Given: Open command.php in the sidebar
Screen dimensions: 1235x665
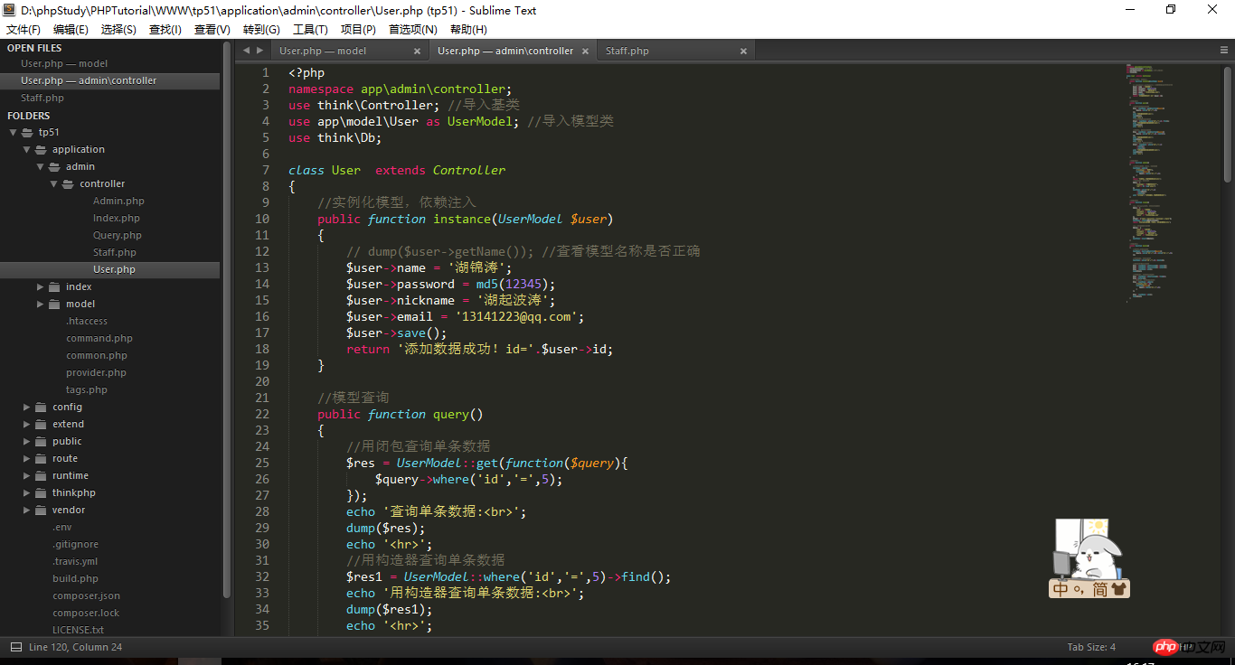Looking at the screenshot, I should [99, 338].
